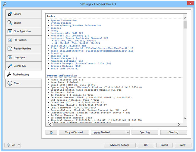Click the Other Application window icon
Viewport: 196px width, 152px height.
(10, 31)
